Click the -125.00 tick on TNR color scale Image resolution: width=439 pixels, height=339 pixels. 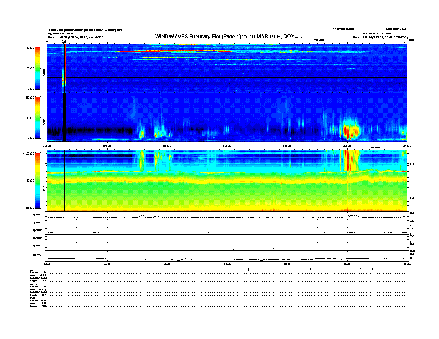pyautogui.click(x=29, y=153)
